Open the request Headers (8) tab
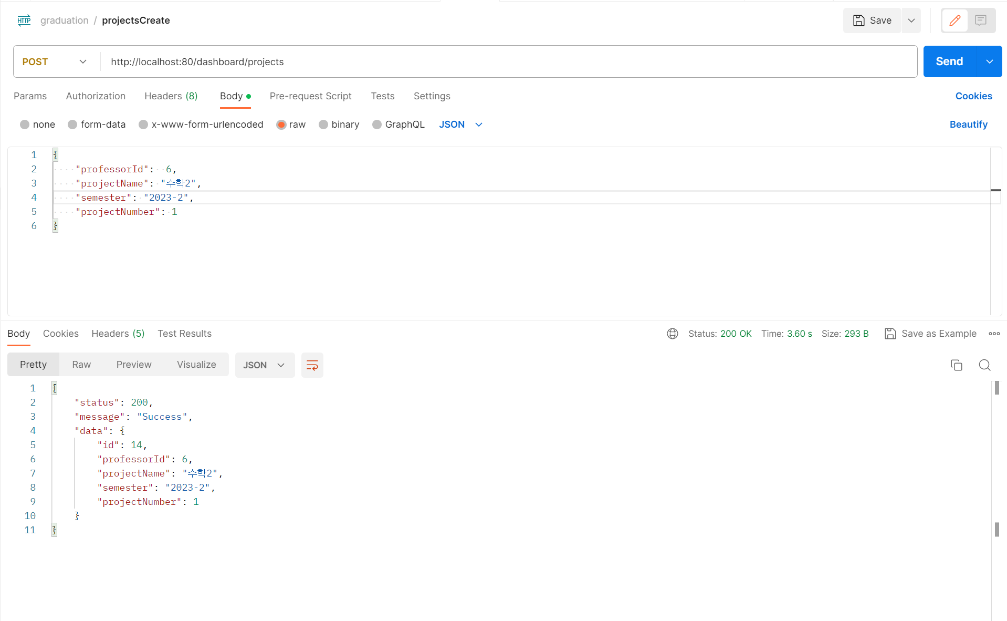Image resolution: width=1007 pixels, height=621 pixels. (x=171, y=96)
